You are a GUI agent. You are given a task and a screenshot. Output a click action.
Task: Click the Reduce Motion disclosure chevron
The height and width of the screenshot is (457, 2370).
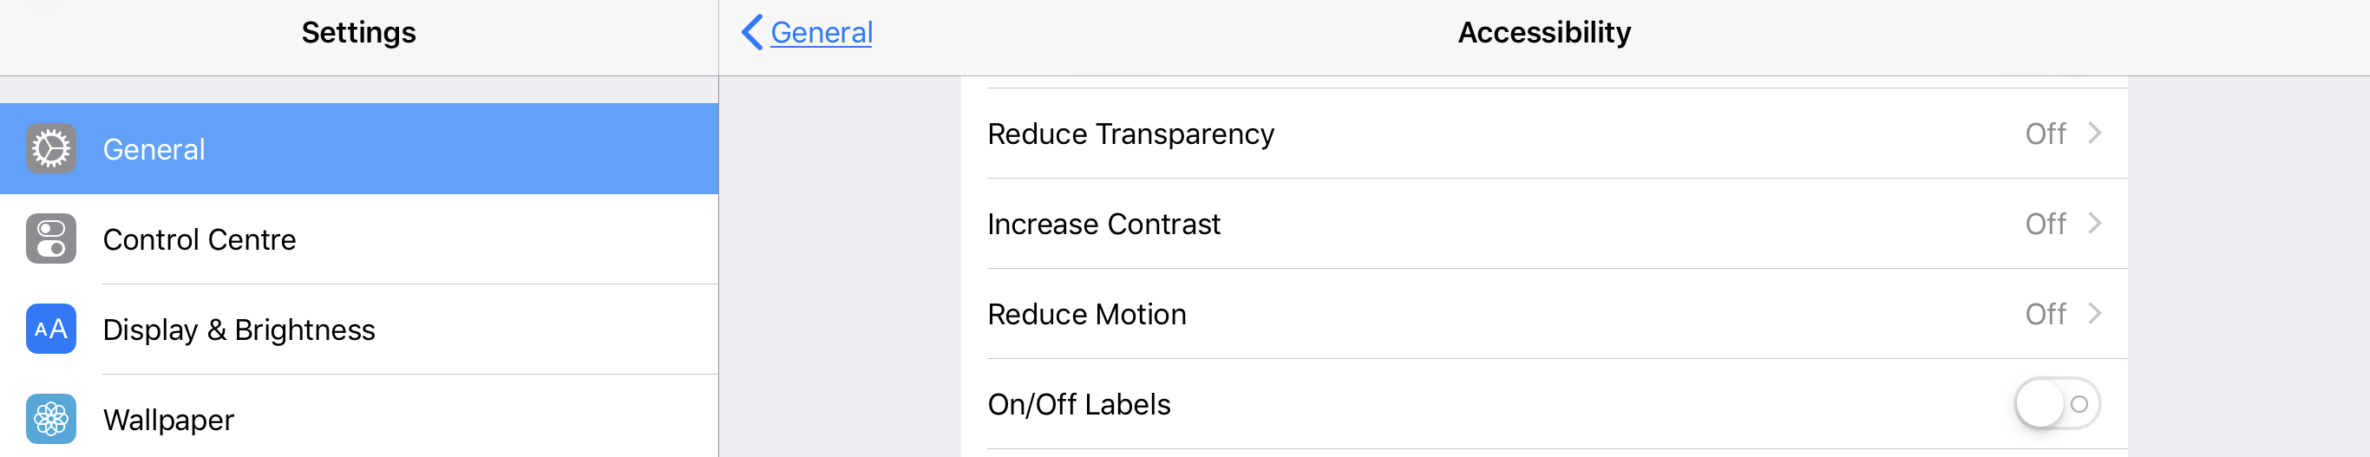[x=2095, y=314]
